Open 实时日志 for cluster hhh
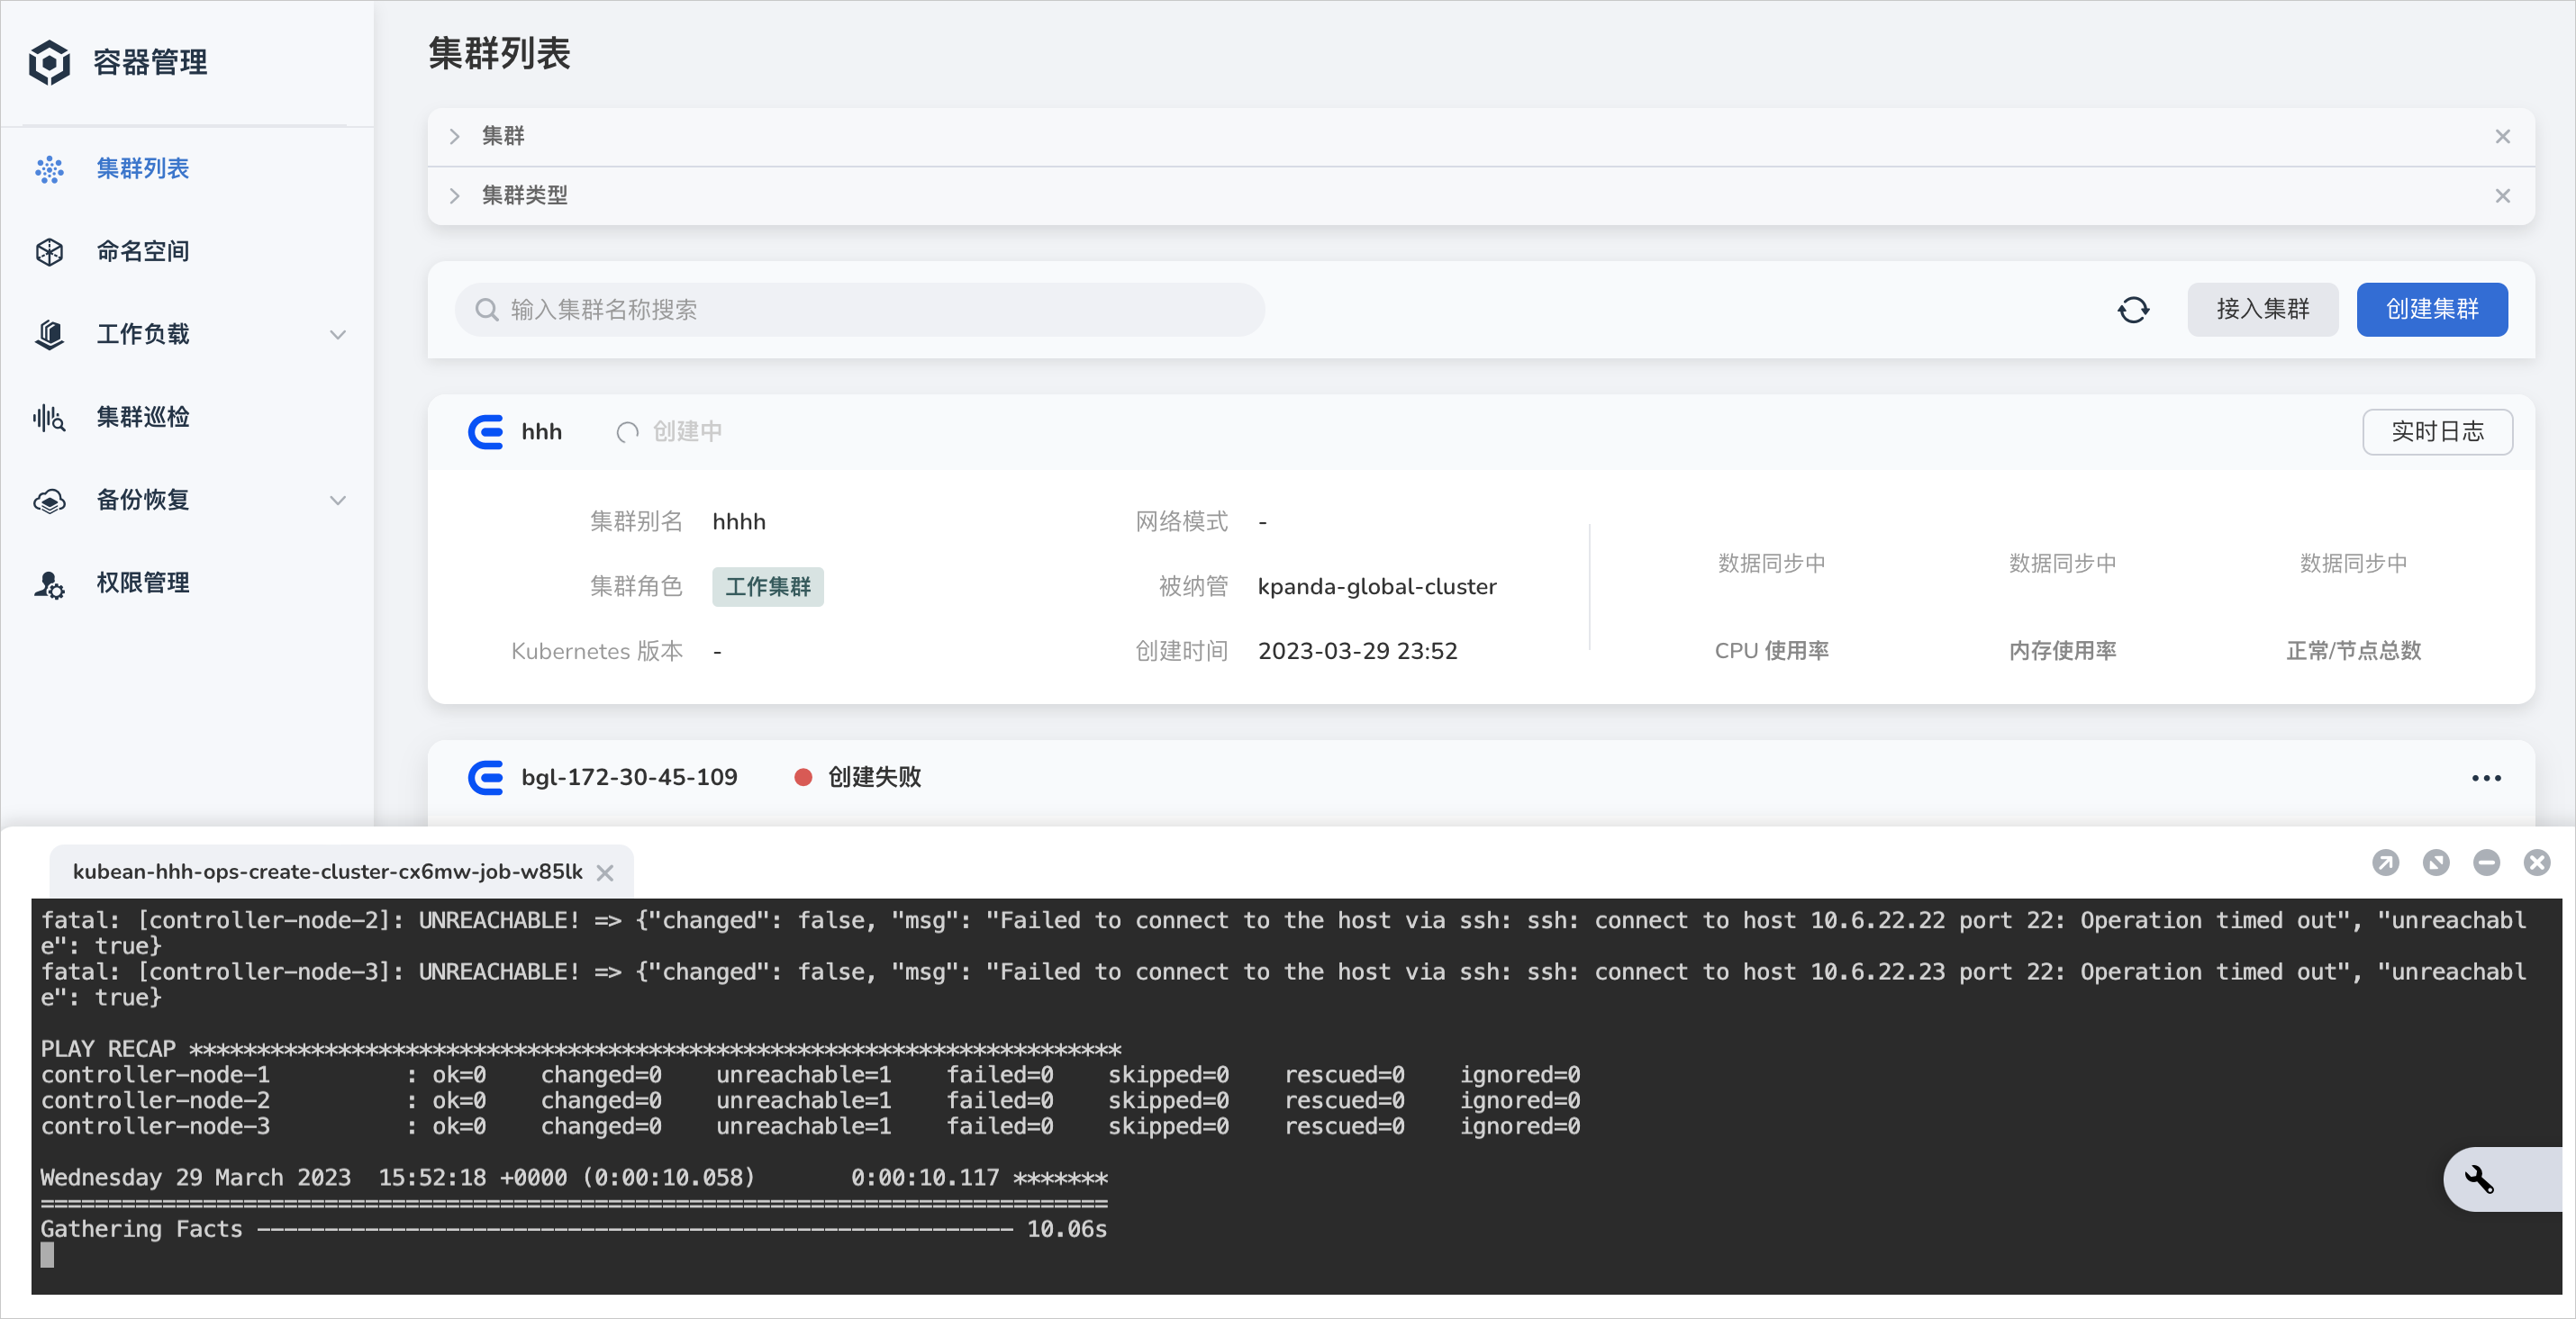Image resolution: width=2576 pixels, height=1319 pixels. [2437, 431]
